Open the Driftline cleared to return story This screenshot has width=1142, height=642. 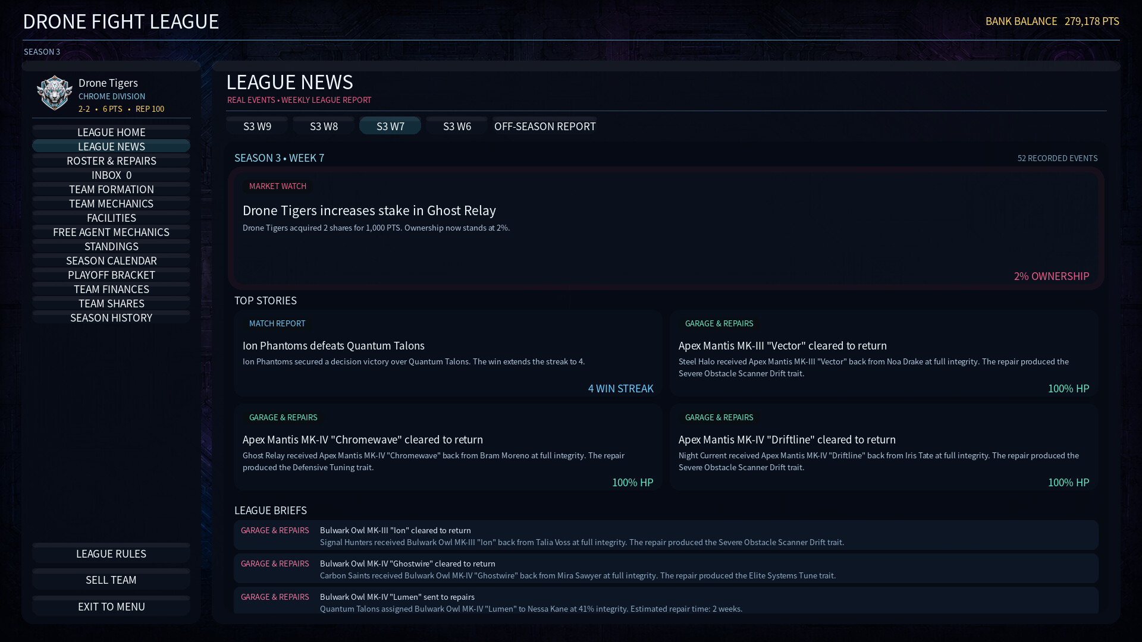[x=884, y=447]
